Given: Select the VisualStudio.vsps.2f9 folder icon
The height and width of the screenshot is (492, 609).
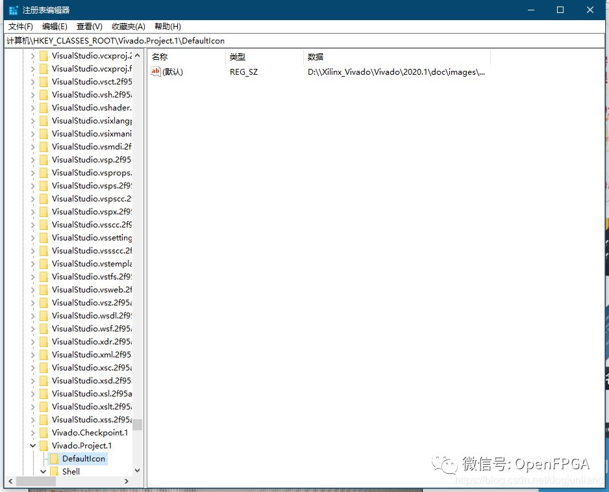Looking at the screenshot, I should tap(44, 186).
